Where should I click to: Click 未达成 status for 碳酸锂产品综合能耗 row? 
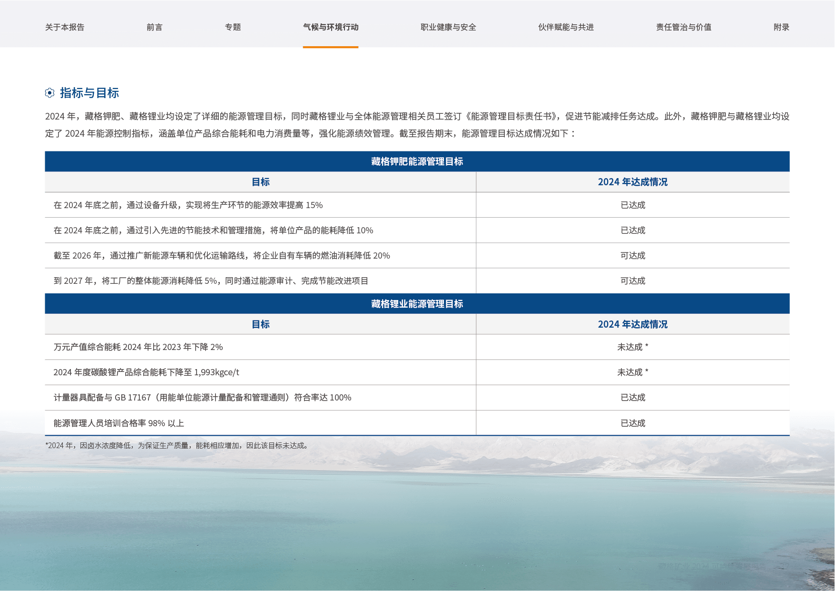632,372
